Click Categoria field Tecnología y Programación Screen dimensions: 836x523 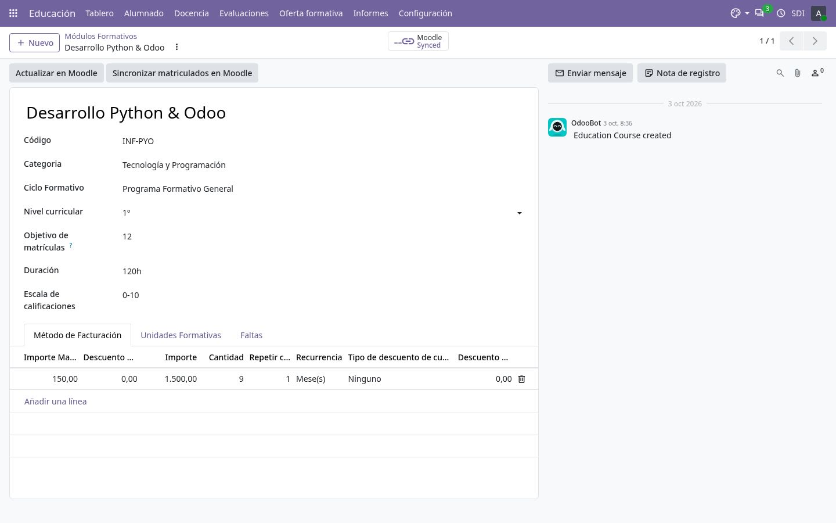(322, 165)
